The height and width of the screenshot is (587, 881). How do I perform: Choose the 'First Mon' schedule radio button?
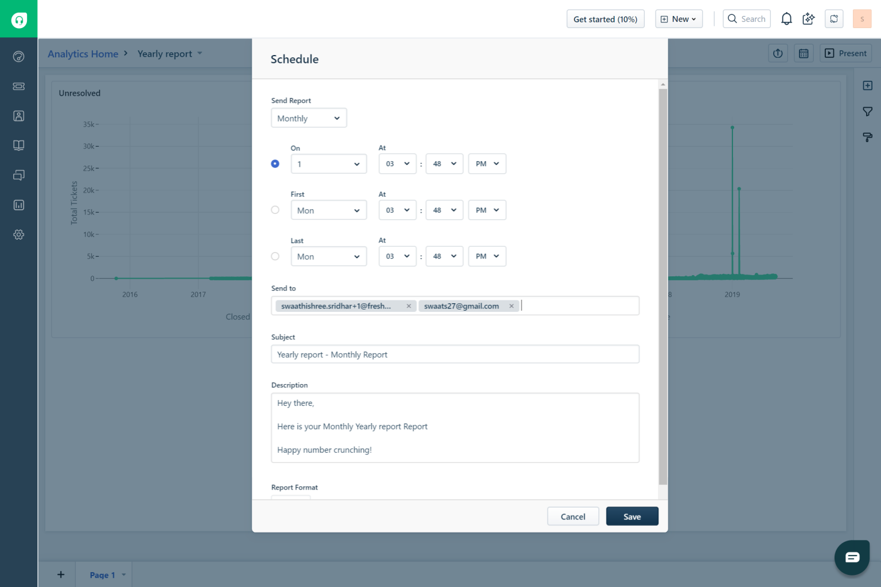point(275,210)
